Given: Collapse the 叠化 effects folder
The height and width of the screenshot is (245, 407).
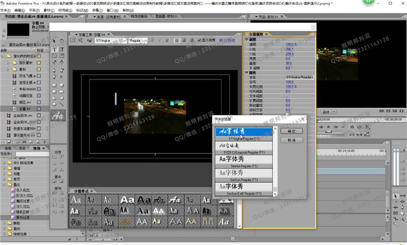Looking at the screenshot, I should coord(4,185).
